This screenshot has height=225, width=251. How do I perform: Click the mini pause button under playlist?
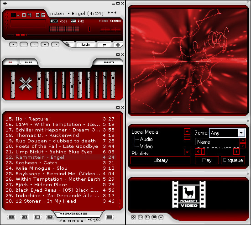(x=69, y=221)
